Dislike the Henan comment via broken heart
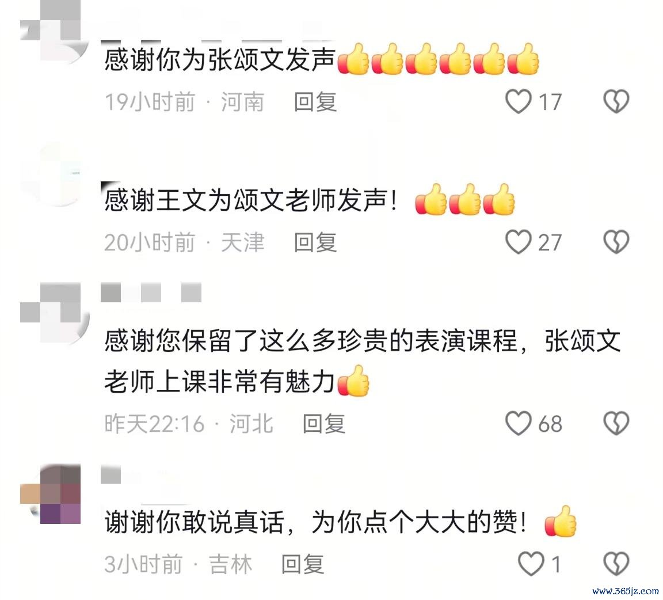 click(616, 101)
